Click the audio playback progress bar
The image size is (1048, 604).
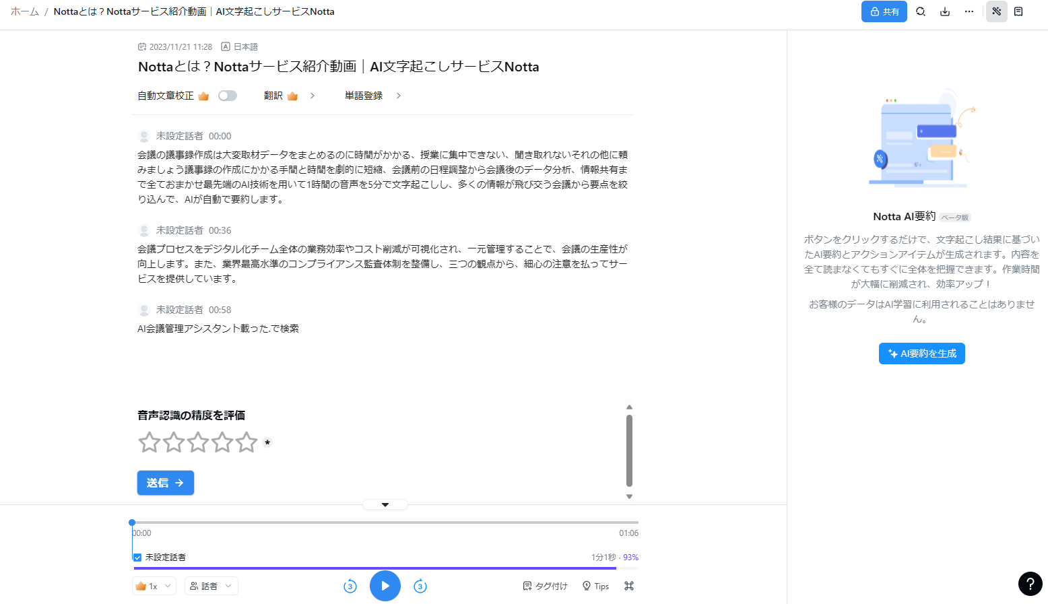click(x=385, y=523)
